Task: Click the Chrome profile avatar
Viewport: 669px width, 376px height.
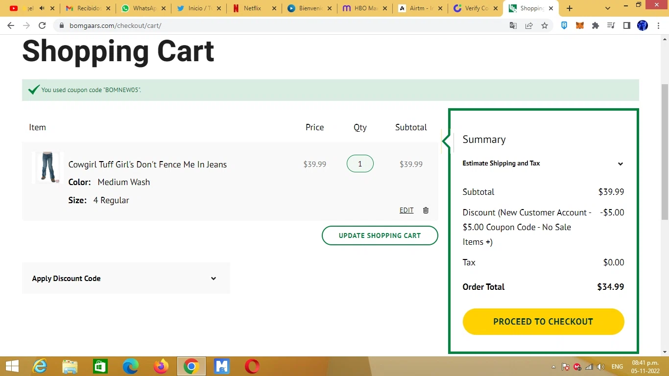Action: point(643,25)
